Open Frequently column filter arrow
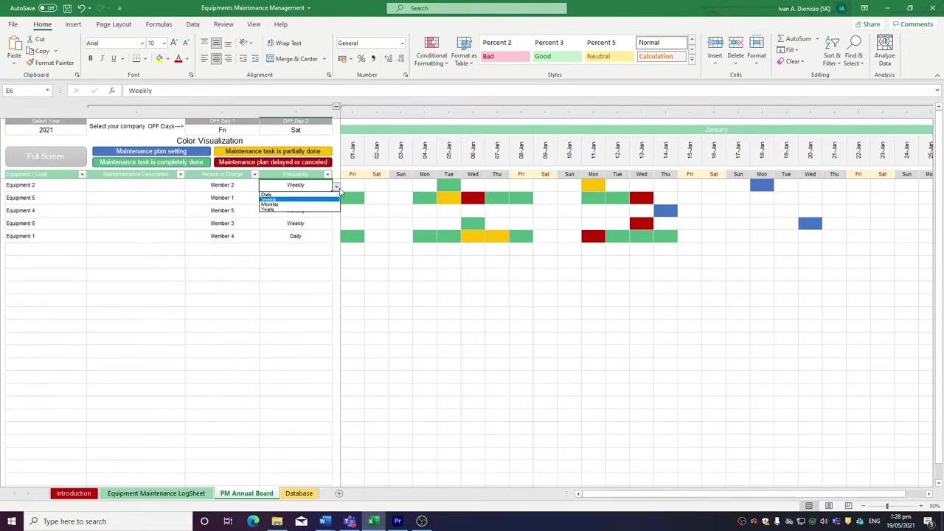Screen dimensions: 944x531 [327, 175]
